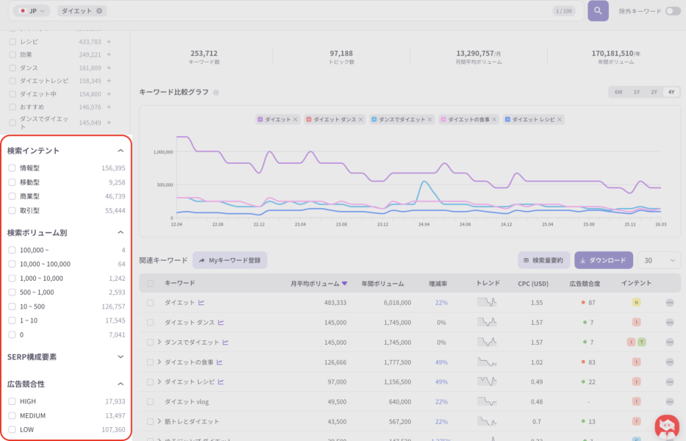Image resolution: width=686 pixels, height=441 pixels.
Task: Click the purple search magnifier button
Action: click(598, 11)
